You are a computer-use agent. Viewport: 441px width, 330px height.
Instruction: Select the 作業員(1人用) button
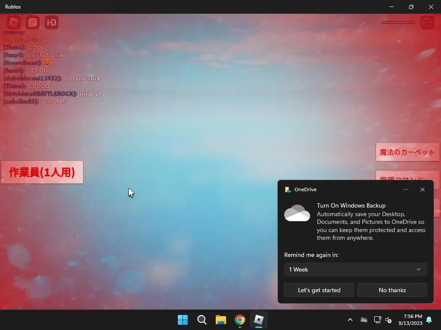42,172
